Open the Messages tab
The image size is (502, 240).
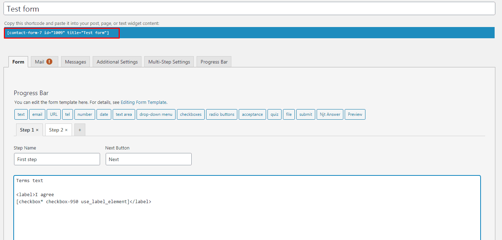tap(75, 62)
